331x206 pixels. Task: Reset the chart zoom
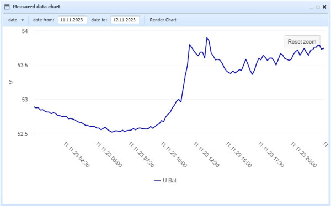click(x=302, y=42)
